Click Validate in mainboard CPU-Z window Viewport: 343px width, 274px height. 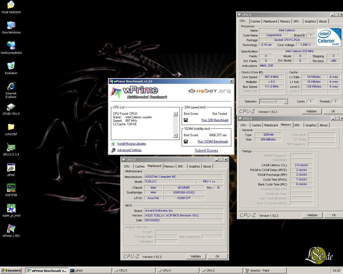pyautogui.click(x=196, y=256)
